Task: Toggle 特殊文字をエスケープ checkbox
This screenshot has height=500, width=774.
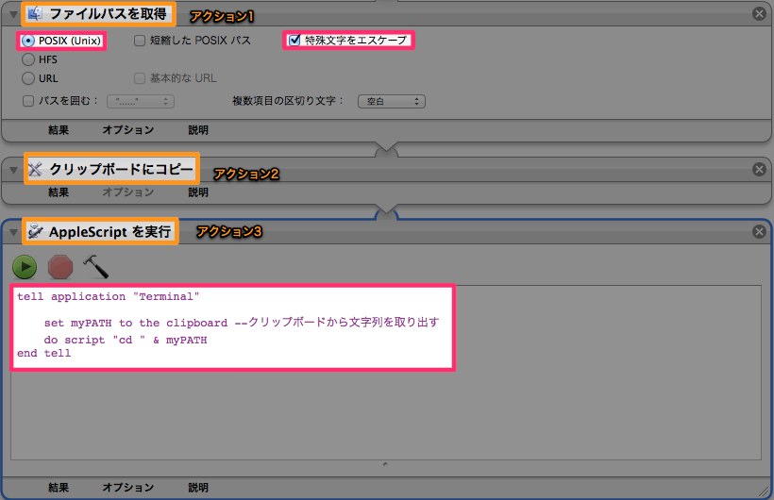Action: coord(294,40)
